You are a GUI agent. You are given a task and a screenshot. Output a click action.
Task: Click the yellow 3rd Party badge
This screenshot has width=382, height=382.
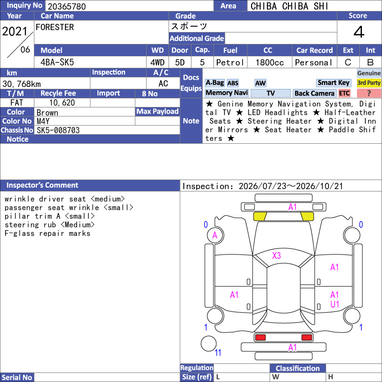point(369,83)
